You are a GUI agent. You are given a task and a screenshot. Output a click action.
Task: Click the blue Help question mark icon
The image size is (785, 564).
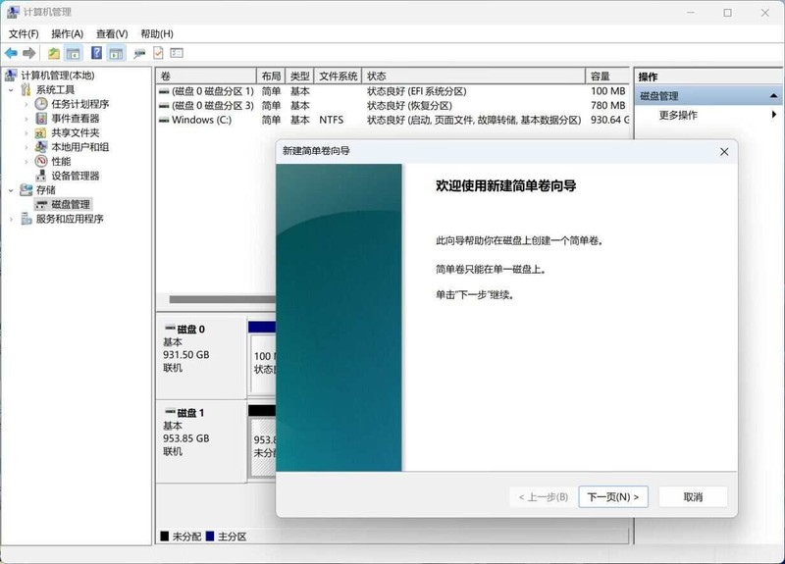(96, 53)
